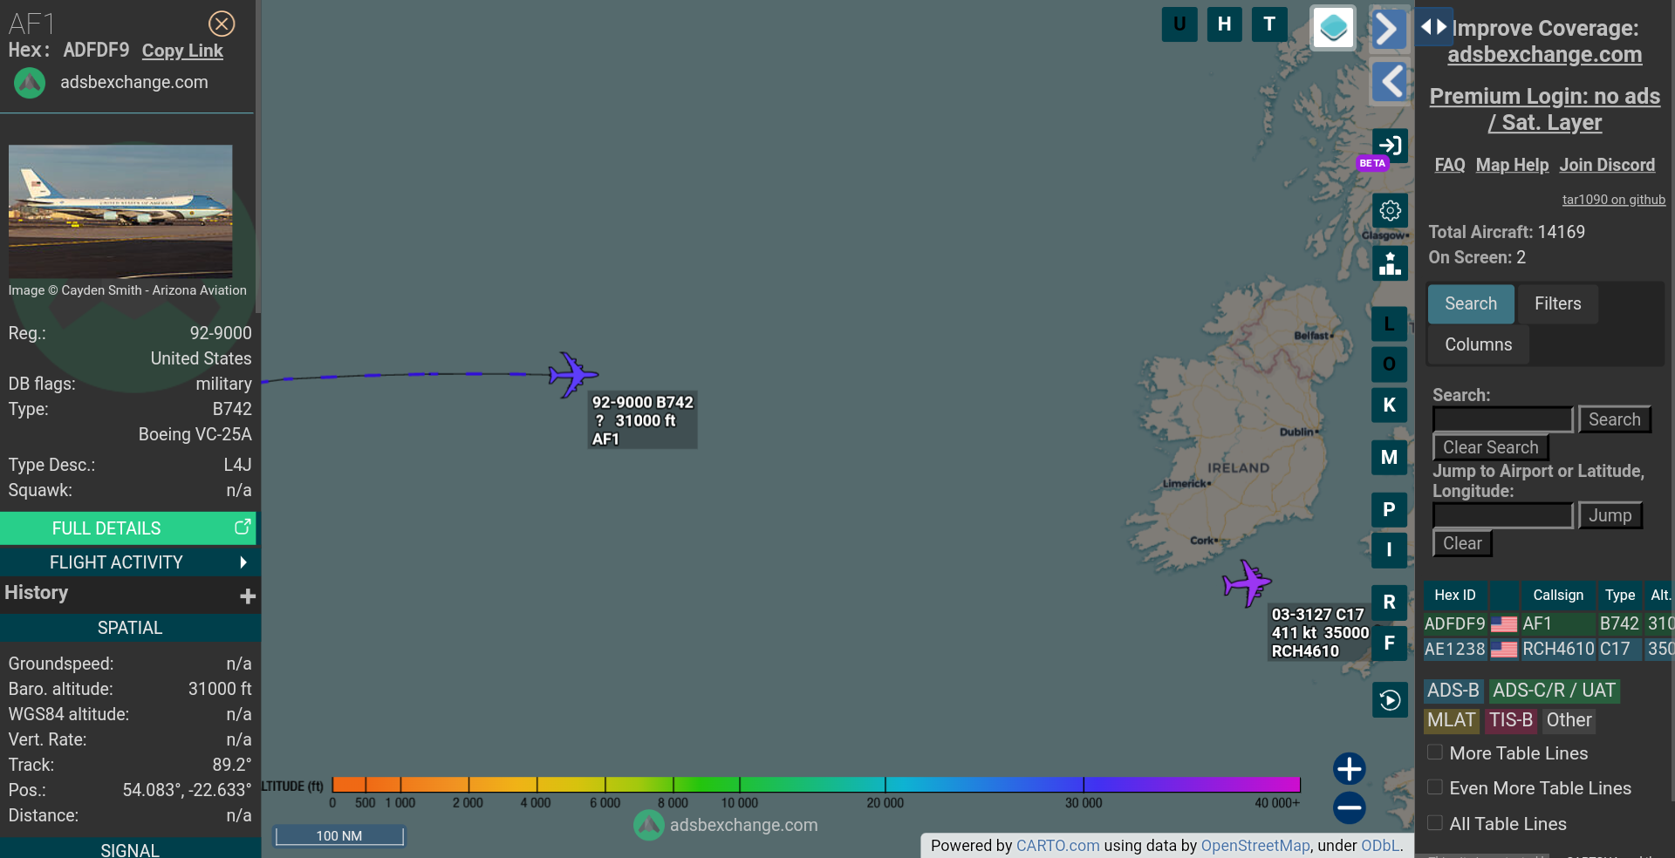Open the Join Discord link
The width and height of the screenshot is (1675, 858).
(1607, 165)
